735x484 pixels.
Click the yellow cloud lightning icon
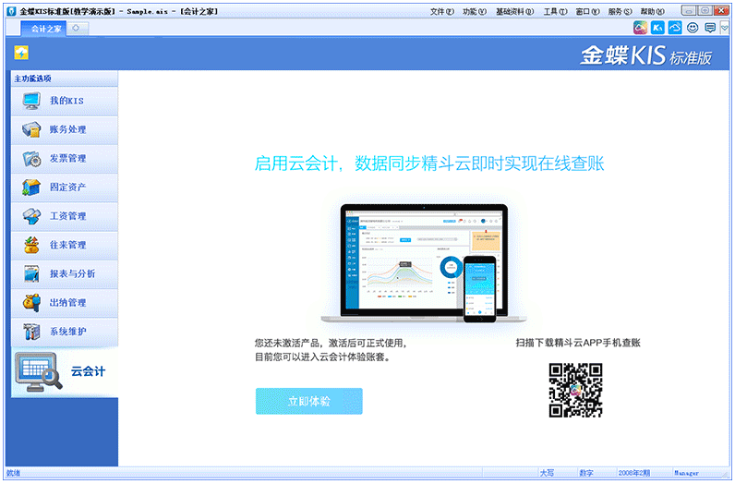point(21,52)
